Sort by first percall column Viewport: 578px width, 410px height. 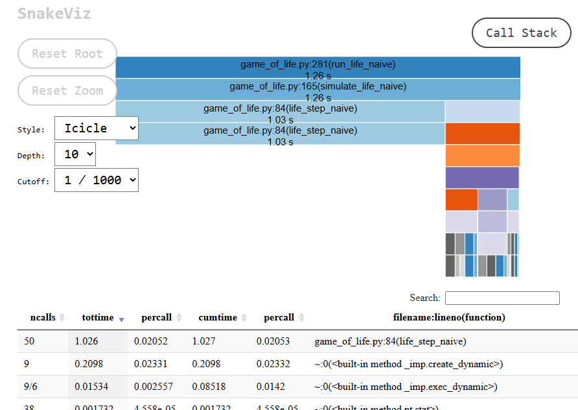(x=161, y=317)
